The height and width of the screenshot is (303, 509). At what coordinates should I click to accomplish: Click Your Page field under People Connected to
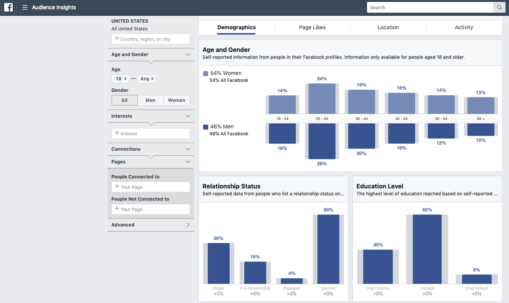[151, 187]
